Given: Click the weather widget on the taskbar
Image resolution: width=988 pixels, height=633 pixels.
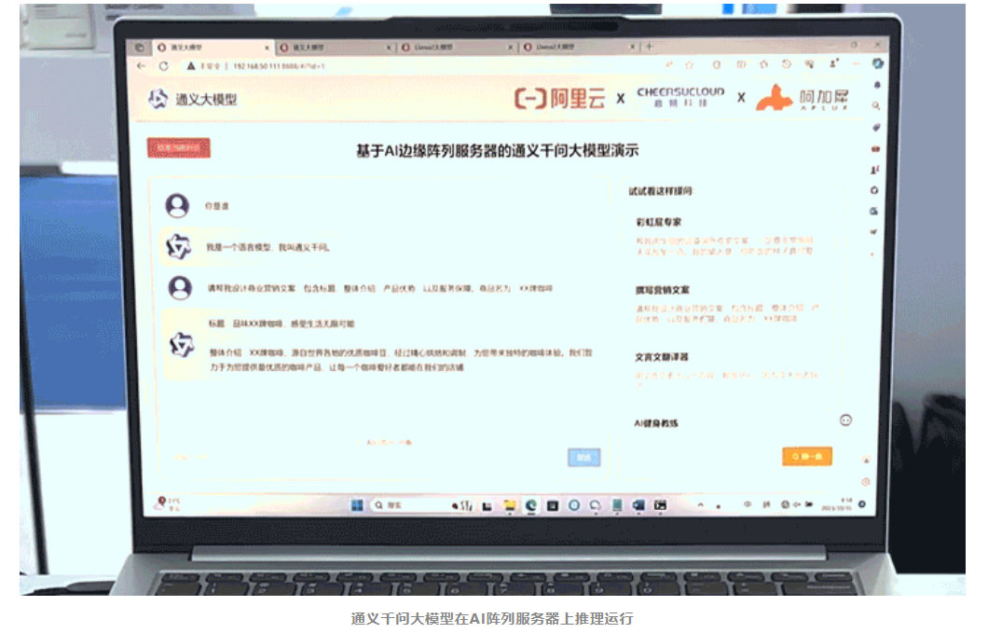Looking at the screenshot, I should click(168, 503).
